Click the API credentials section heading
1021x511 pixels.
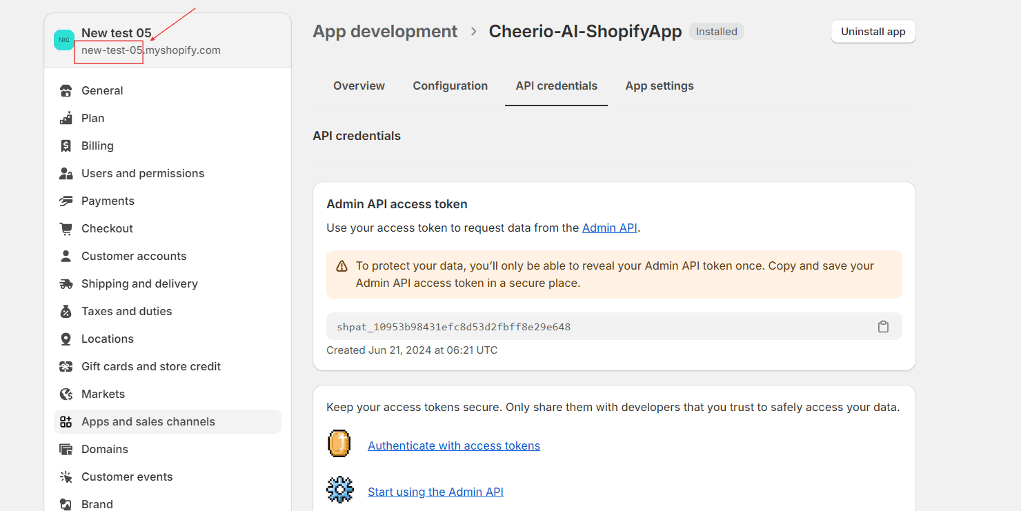(357, 136)
